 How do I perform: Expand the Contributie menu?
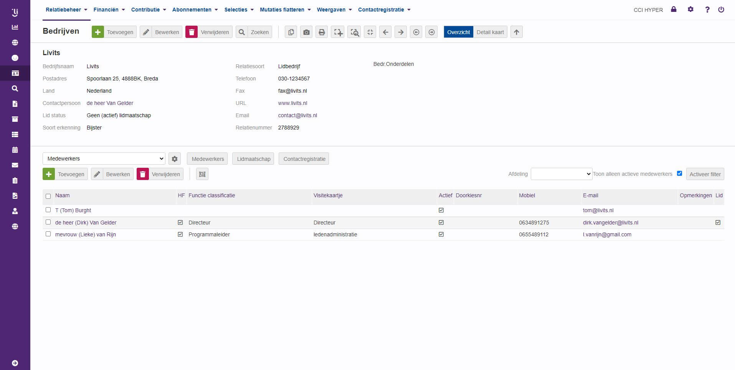(149, 10)
